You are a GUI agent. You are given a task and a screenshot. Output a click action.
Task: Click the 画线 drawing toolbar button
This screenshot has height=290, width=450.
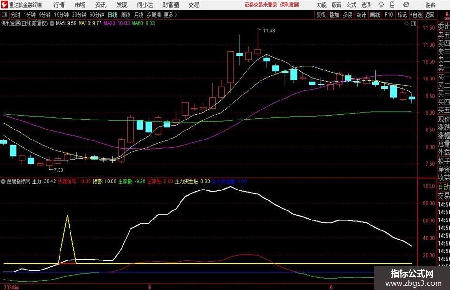(375, 15)
